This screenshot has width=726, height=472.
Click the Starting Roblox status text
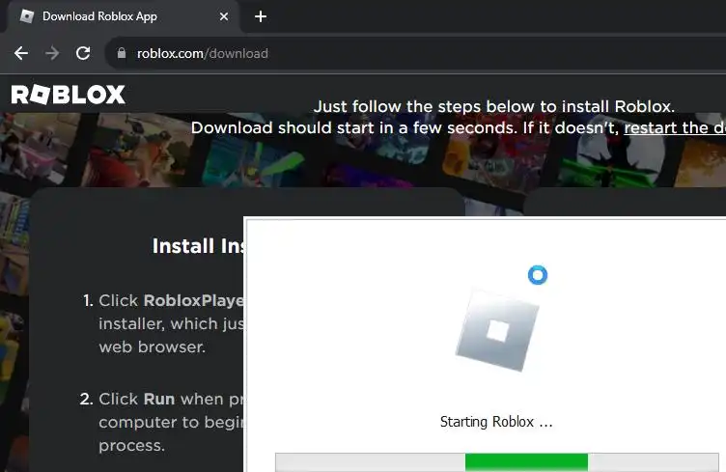tap(496, 422)
